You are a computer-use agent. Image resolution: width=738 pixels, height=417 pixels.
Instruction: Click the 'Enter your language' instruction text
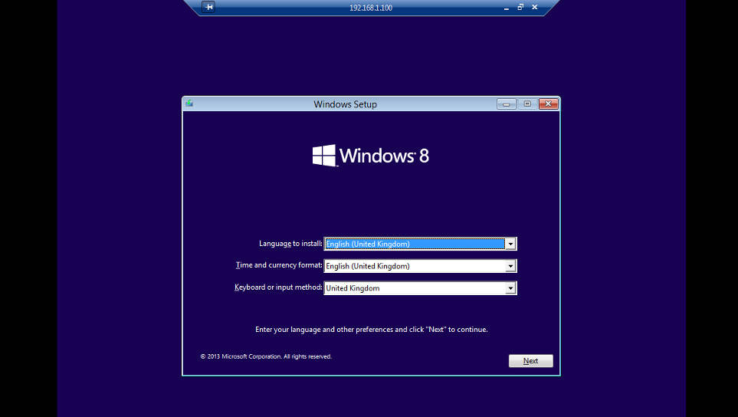pyautogui.click(x=372, y=330)
